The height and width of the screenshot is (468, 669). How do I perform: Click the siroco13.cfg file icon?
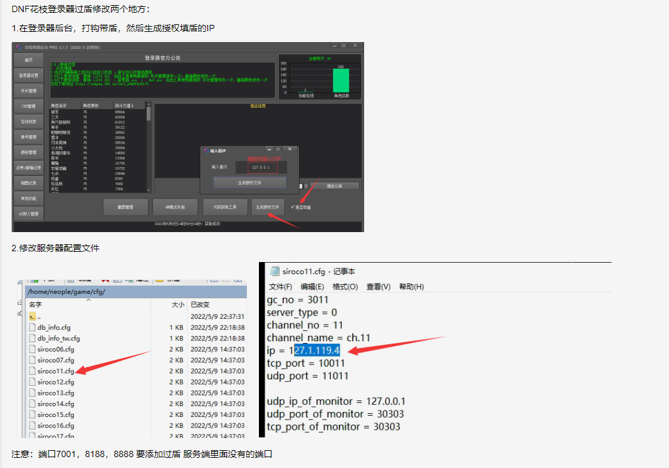33,393
